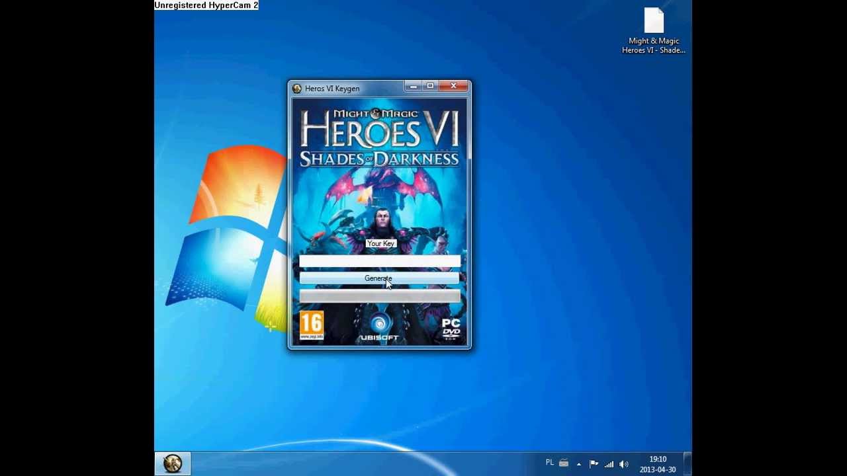Maximize the Heros VI Keygen window
The height and width of the screenshot is (476, 847).
430,86
